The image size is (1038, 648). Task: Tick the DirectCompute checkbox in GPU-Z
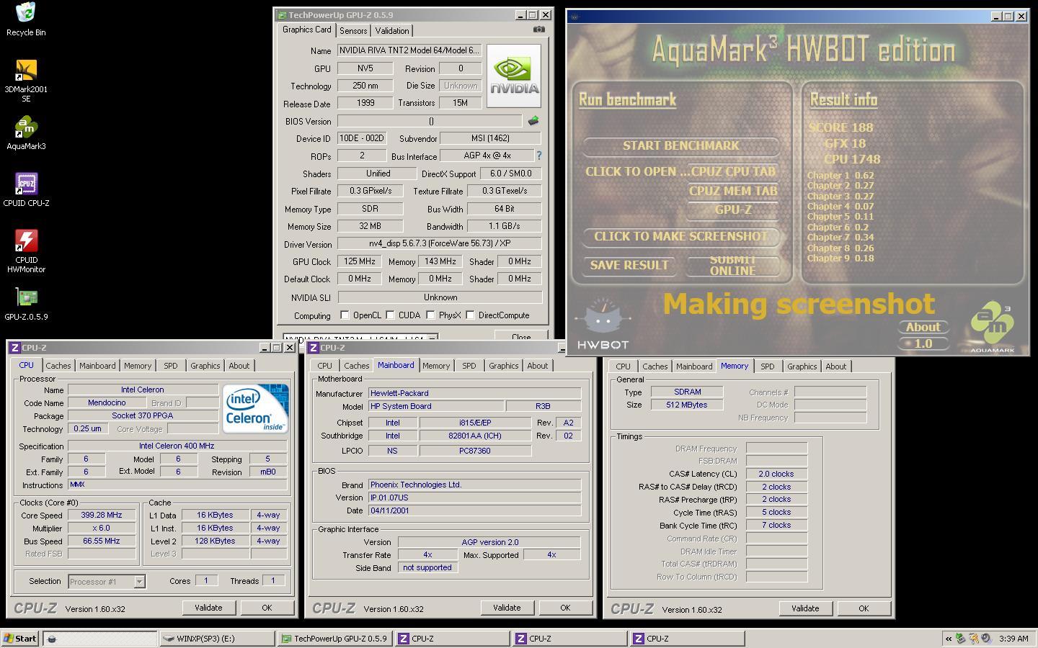pyautogui.click(x=470, y=315)
